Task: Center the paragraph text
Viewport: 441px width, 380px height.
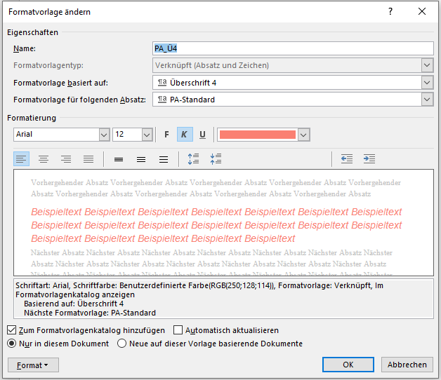Action: point(44,159)
